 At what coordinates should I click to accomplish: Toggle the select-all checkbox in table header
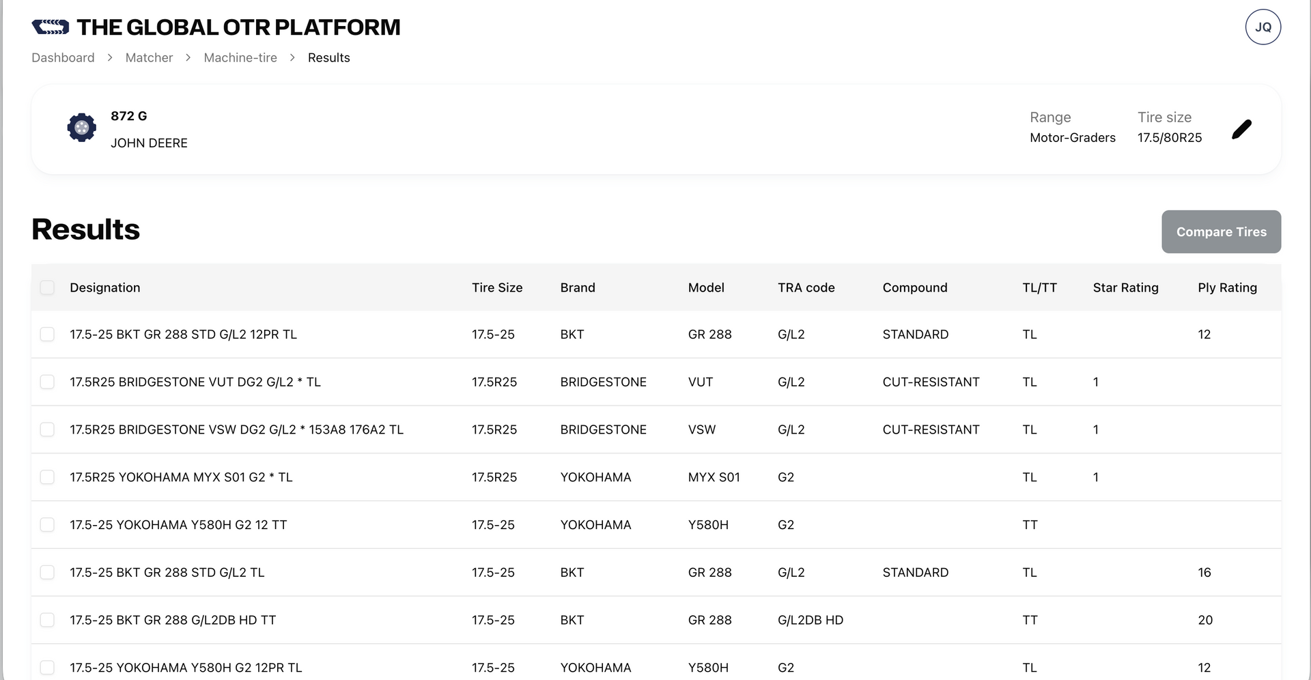click(47, 287)
